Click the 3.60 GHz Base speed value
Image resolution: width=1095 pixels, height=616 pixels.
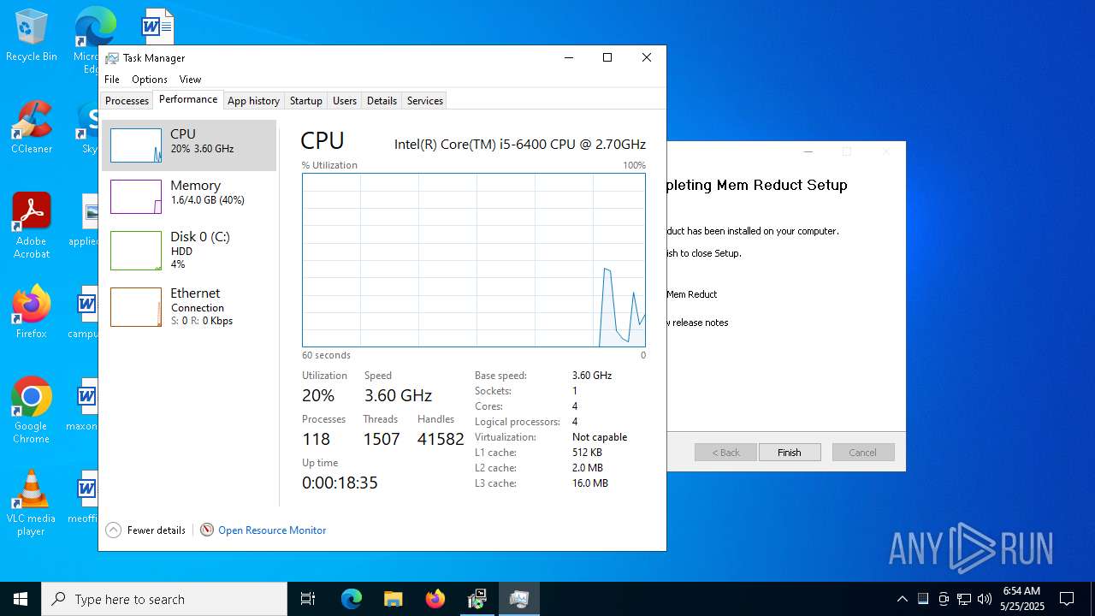coord(592,376)
